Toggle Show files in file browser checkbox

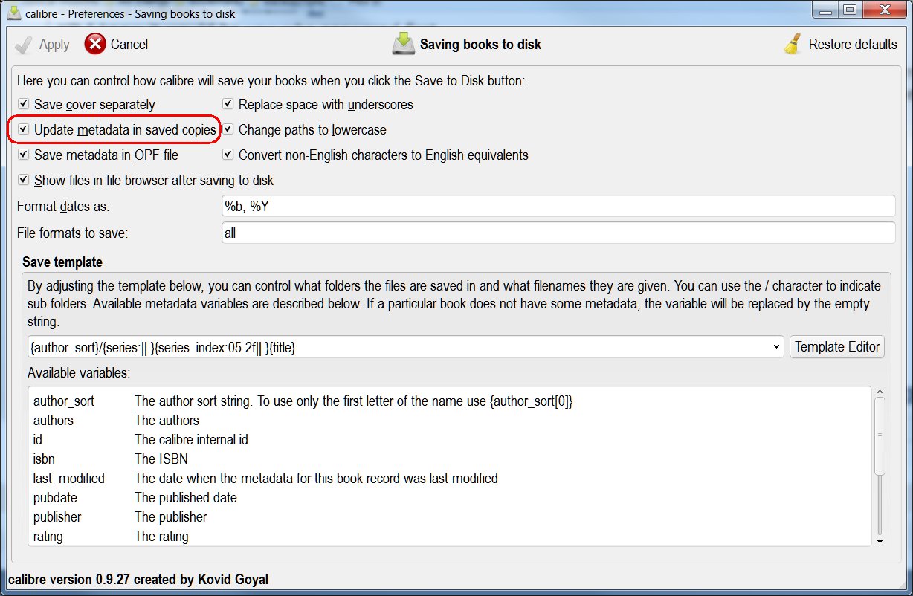[24, 181]
